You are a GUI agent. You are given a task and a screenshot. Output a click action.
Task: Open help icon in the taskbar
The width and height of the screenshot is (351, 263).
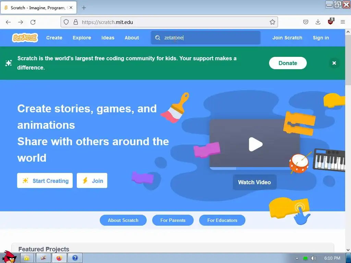tap(75, 258)
